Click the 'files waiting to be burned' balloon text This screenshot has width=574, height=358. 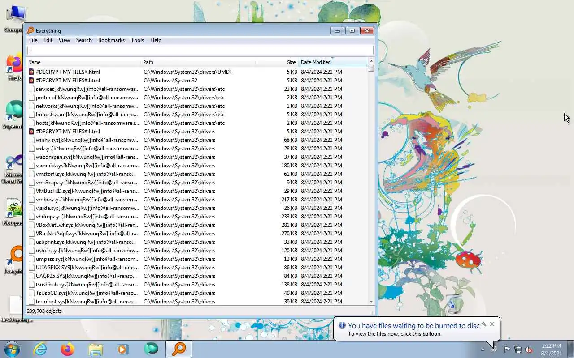[413, 325]
